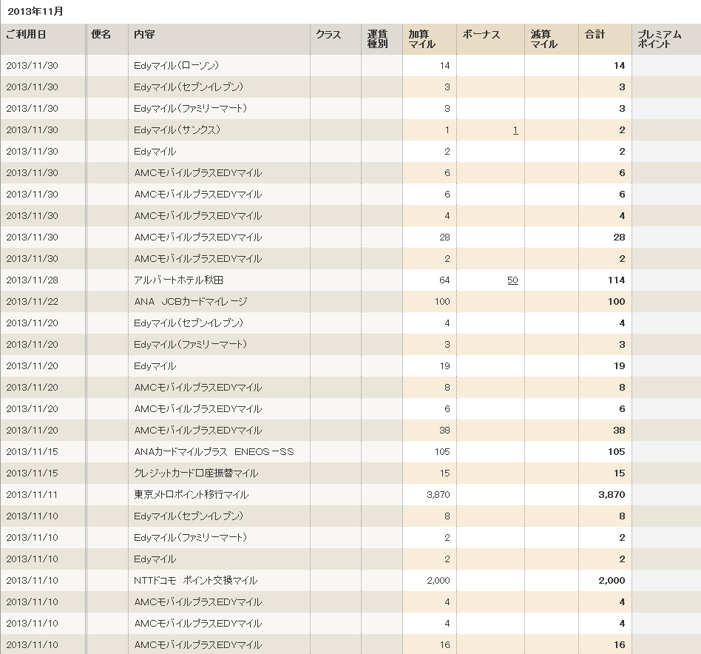Click 合計 value 2 in サンクス row
701x654 pixels.
(622, 130)
